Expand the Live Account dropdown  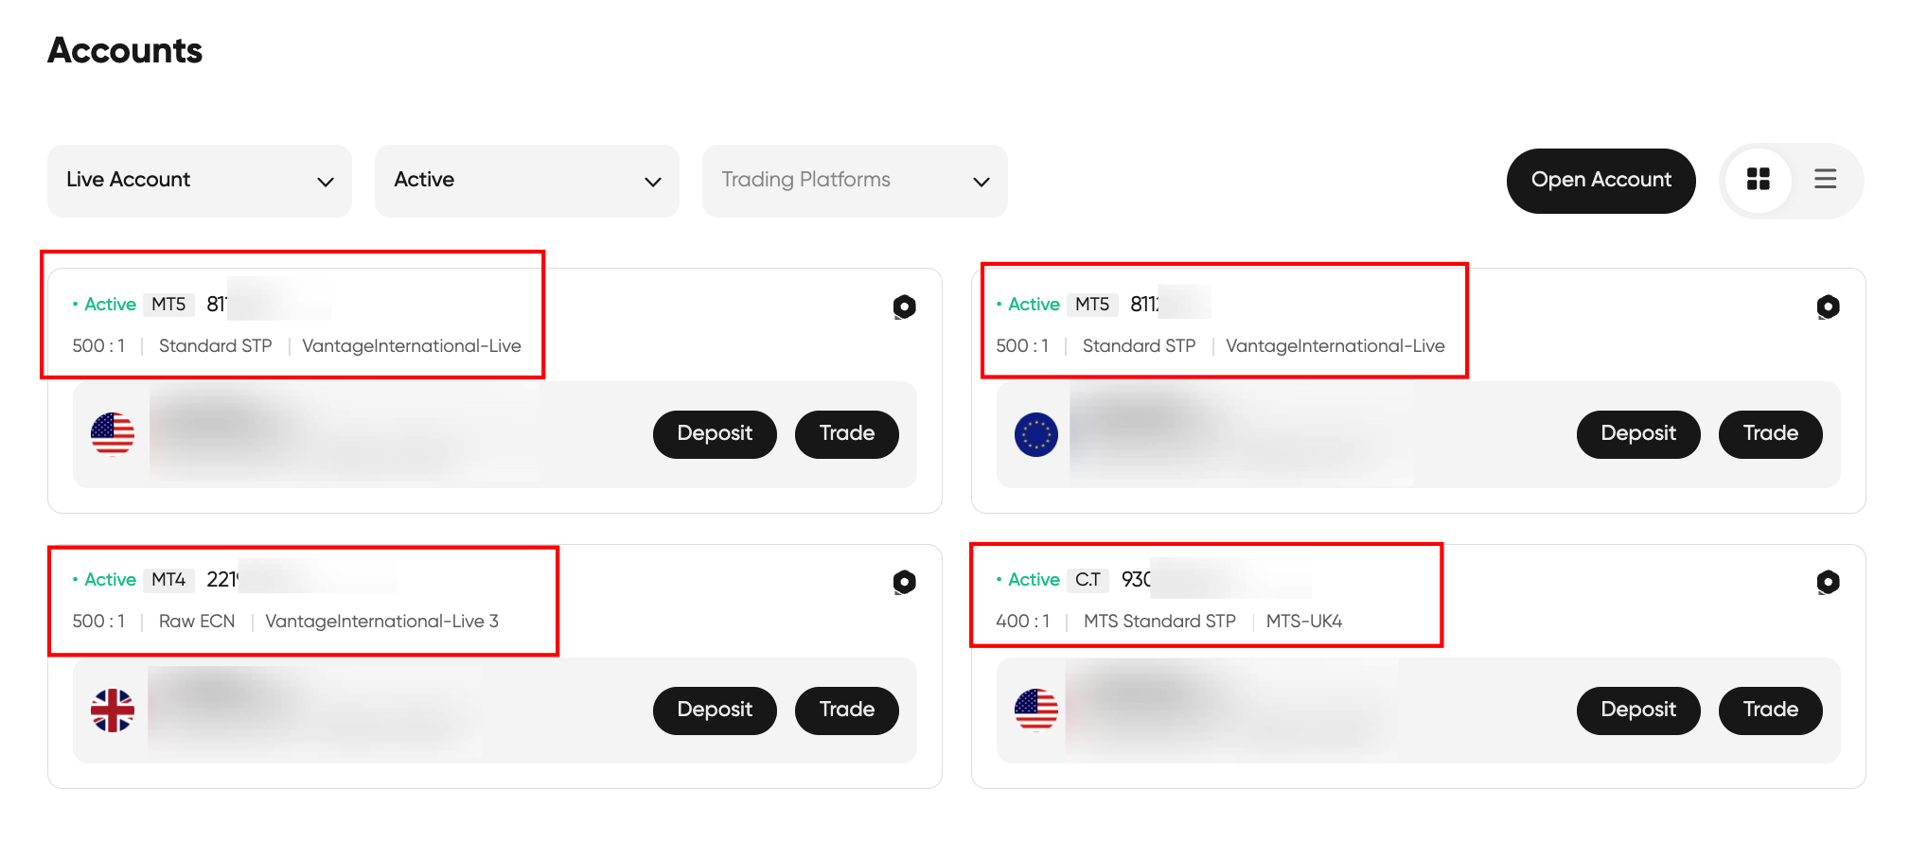[200, 181]
